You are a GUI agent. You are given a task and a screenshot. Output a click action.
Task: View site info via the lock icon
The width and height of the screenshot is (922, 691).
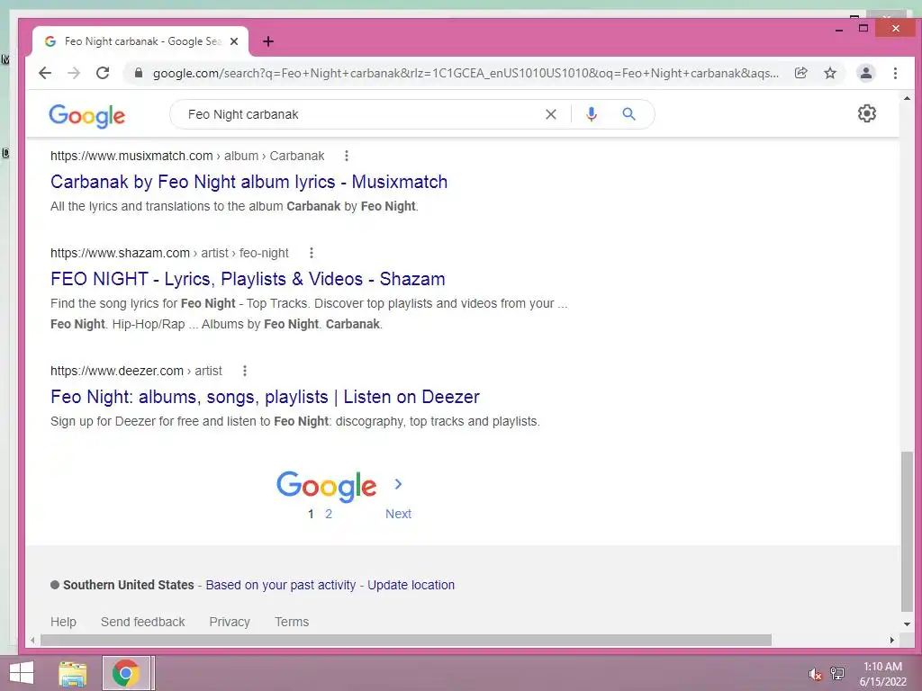click(138, 73)
